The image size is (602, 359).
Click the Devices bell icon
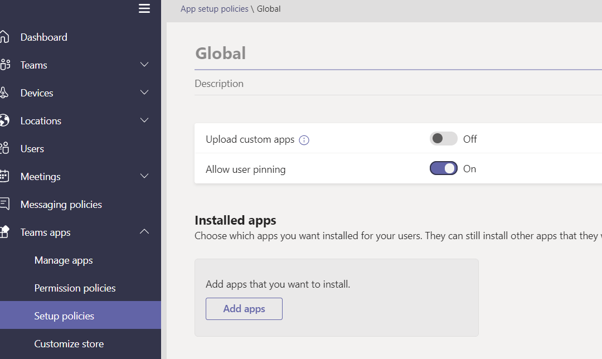tap(4, 93)
